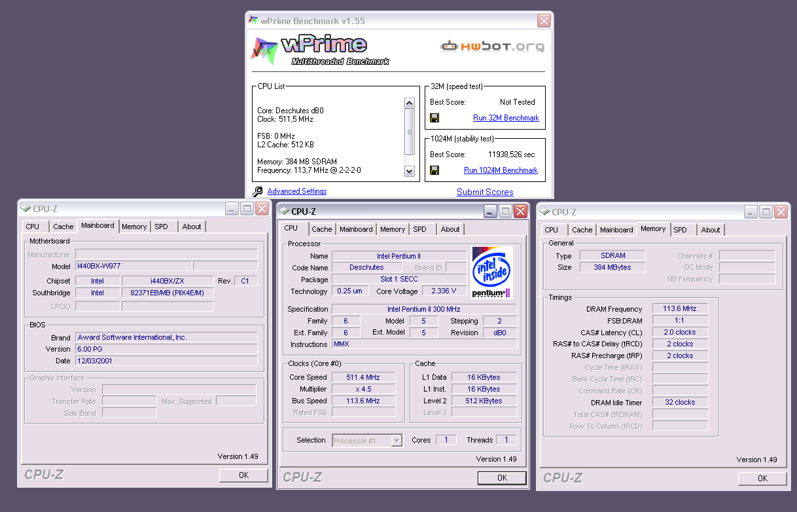Minimize the middle CPU-Z CPU window
The image size is (797, 512).
490,211
